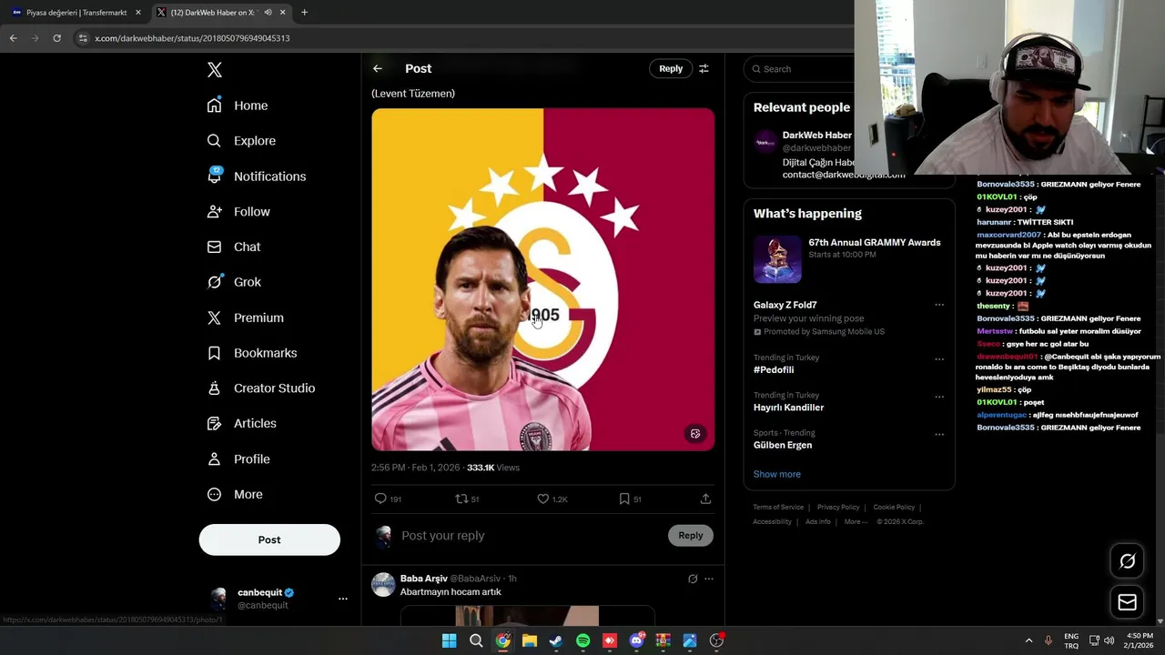The height and width of the screenshot is (655, 1165).
Task: Open Baba Arşiv profile avatar
Action: (x=383, y=585)
